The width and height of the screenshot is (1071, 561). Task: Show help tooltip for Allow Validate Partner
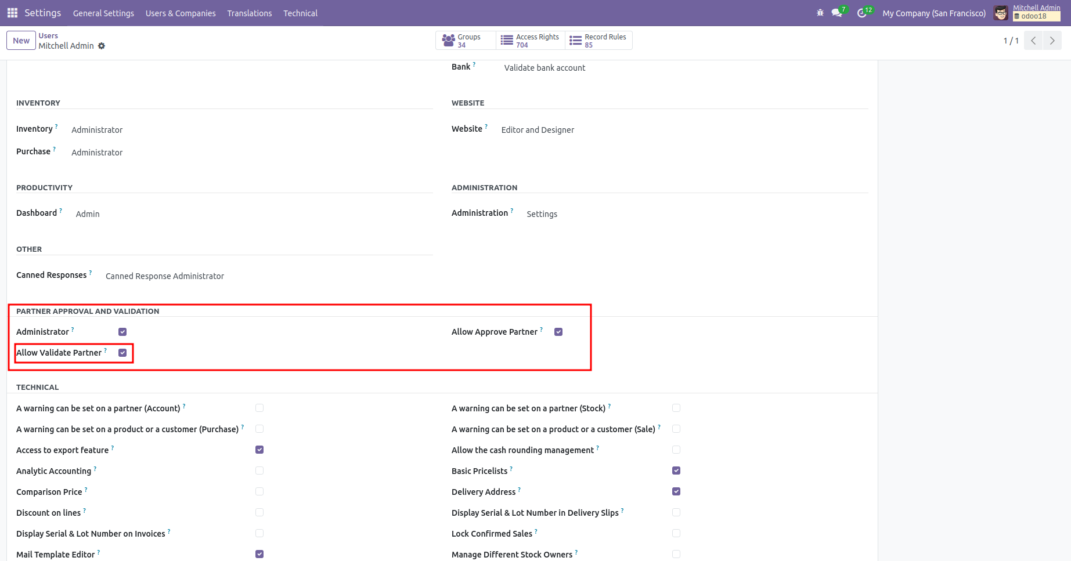coord(106,350)
